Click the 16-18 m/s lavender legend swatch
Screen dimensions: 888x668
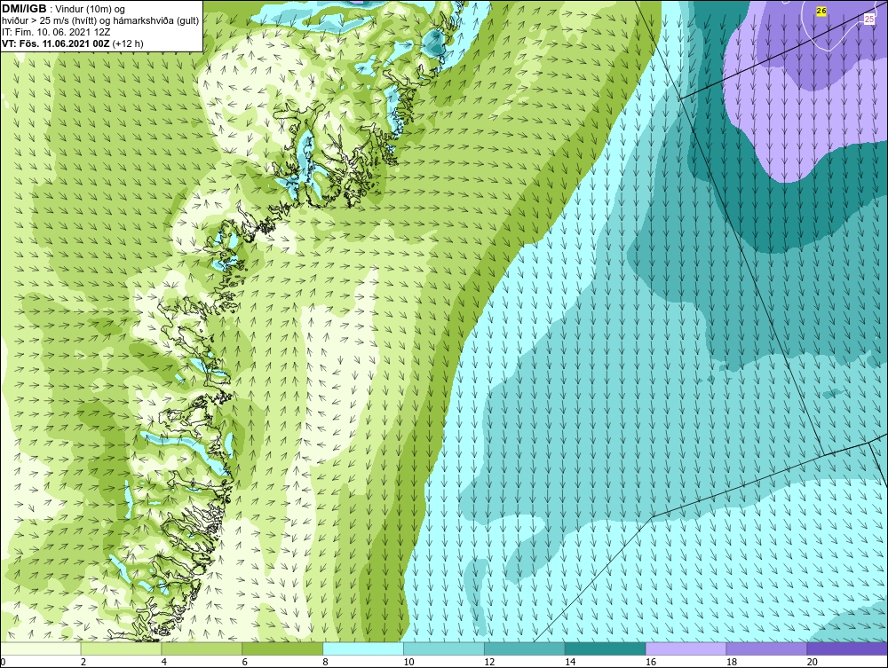(x=686, y=648)
